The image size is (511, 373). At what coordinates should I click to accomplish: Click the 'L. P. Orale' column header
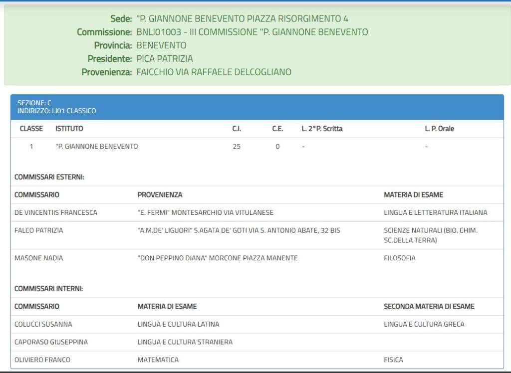coord(439,129)
